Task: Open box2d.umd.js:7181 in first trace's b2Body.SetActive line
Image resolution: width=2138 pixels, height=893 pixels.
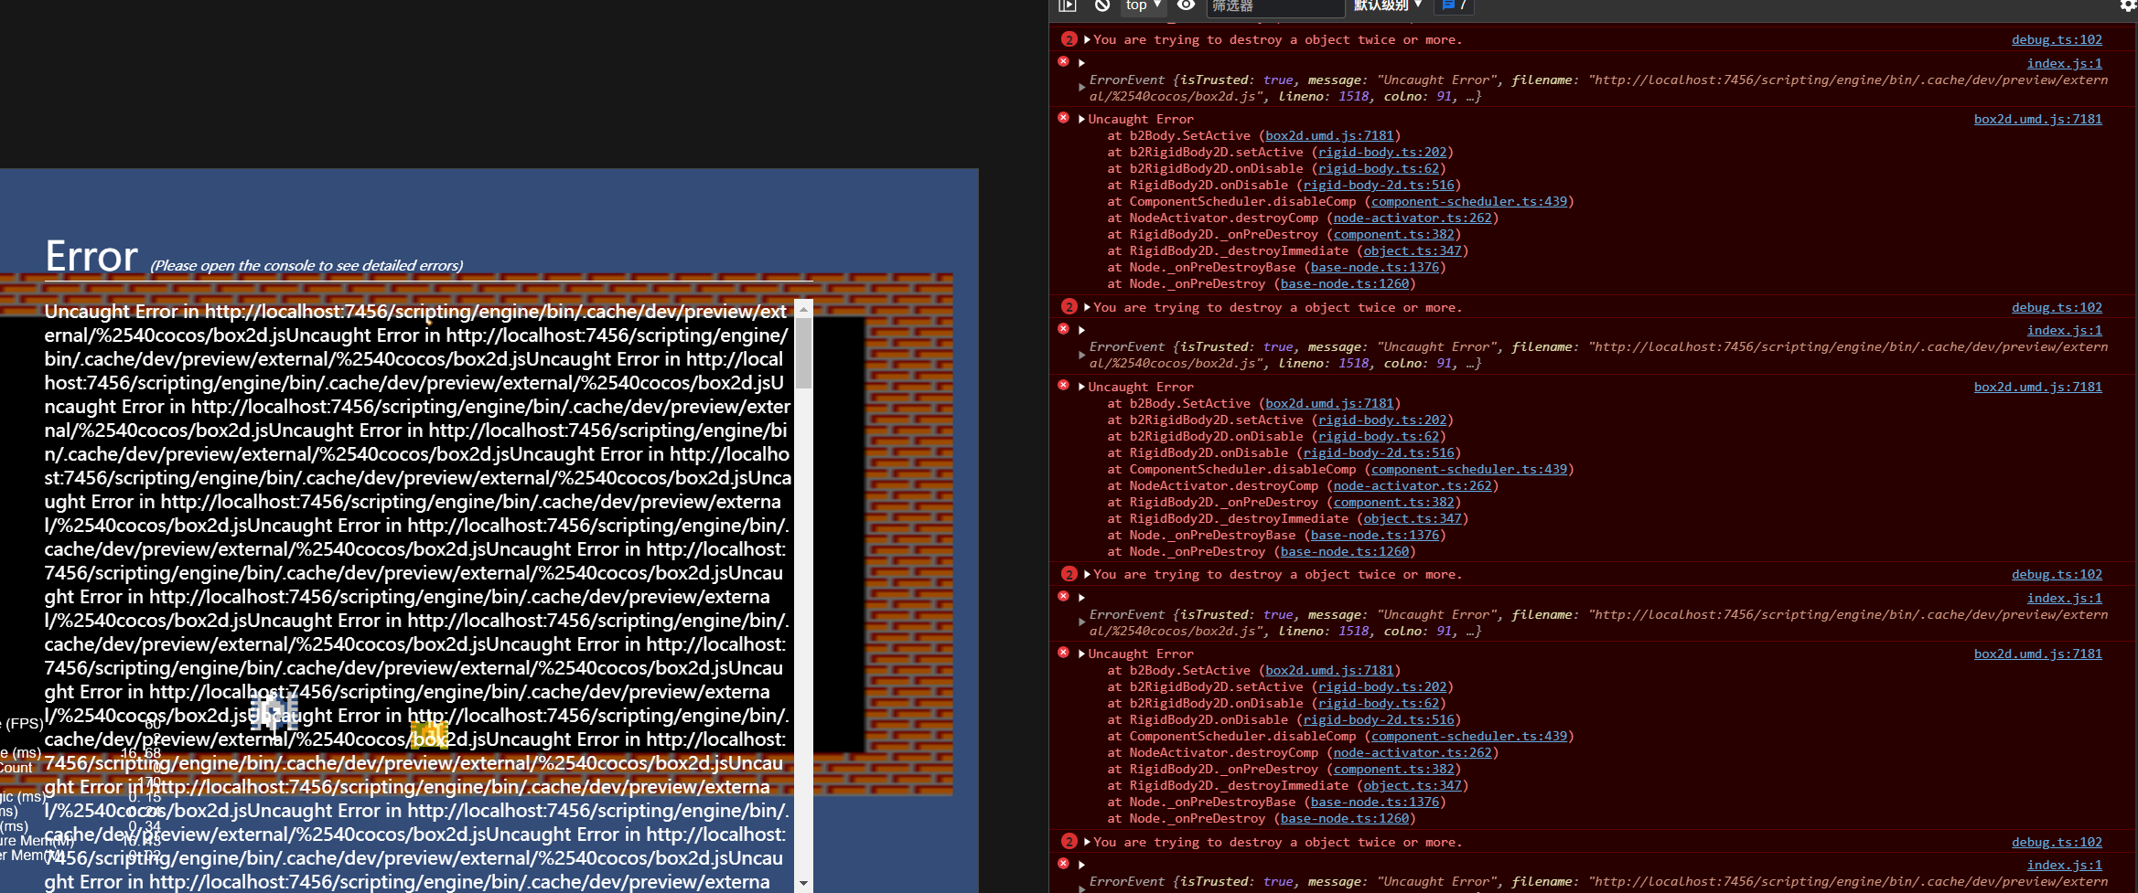Action: click(x=1329, y=136)
